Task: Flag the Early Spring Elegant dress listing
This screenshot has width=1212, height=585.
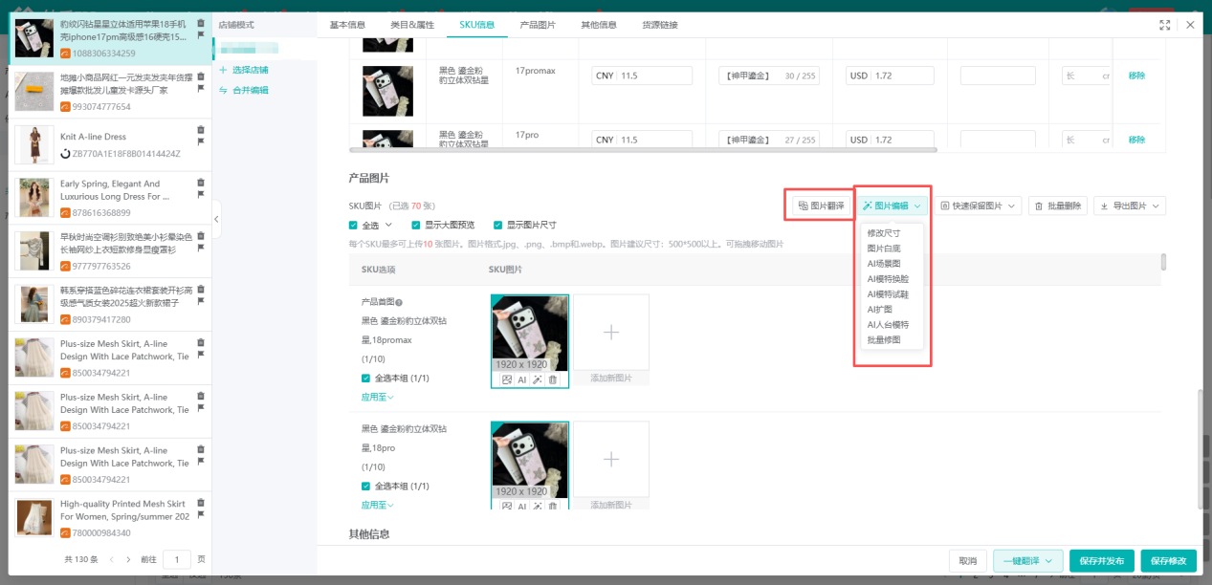Action: pos(201,195)
